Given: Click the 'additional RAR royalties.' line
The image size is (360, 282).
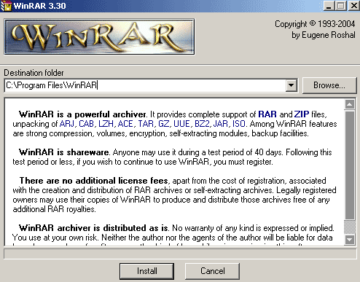Looking at the screenshot, I should click(x=54, y=209).
